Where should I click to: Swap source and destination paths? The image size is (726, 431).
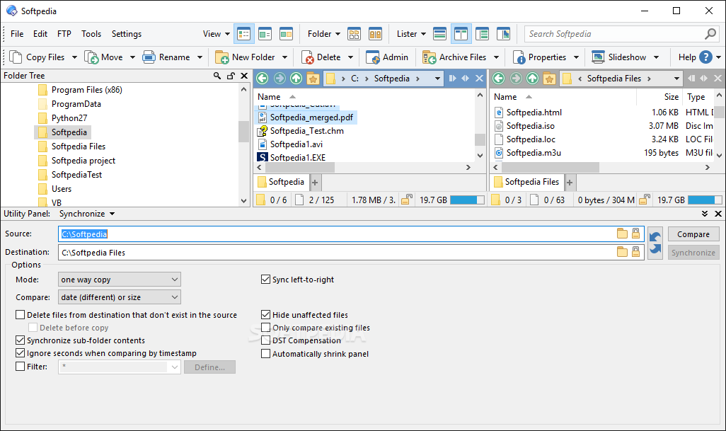point(655,243)
